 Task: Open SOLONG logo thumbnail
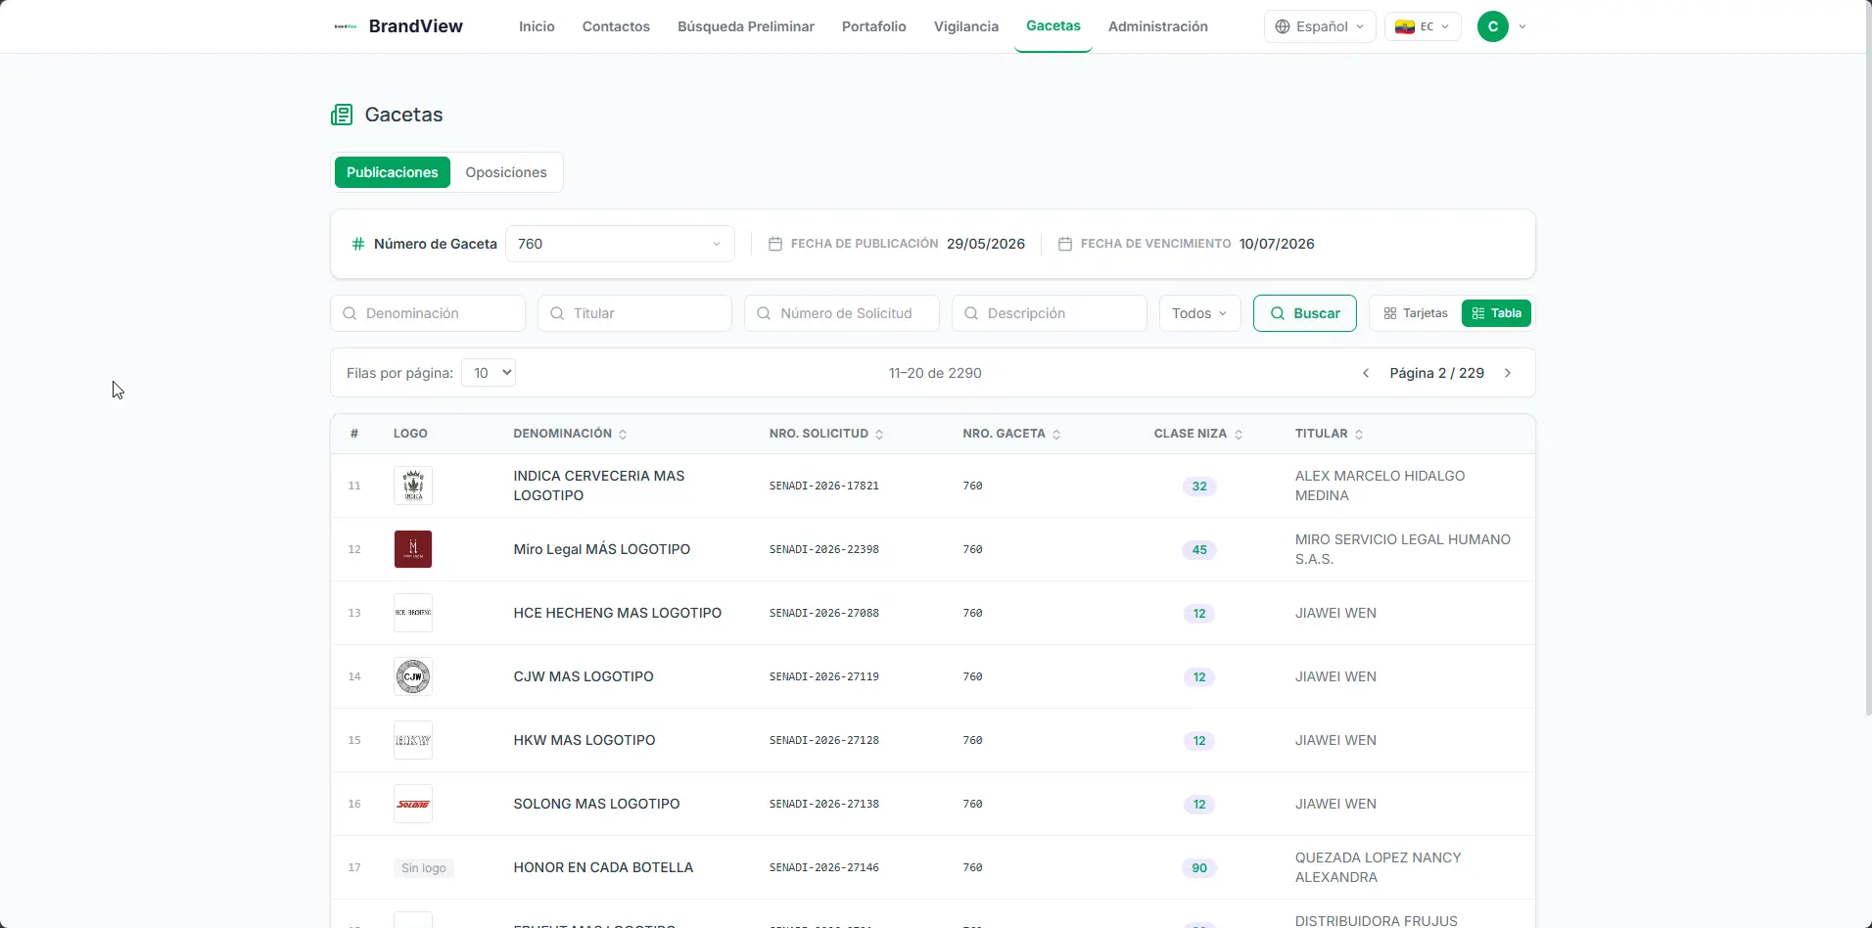pos(413,804)
